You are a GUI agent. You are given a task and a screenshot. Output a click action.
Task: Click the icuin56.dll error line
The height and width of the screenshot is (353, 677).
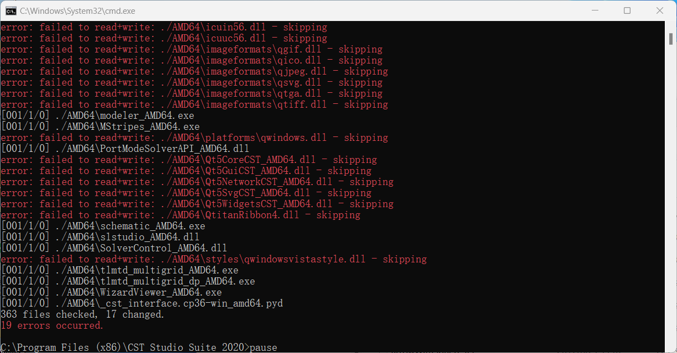[x=164, y=27]
